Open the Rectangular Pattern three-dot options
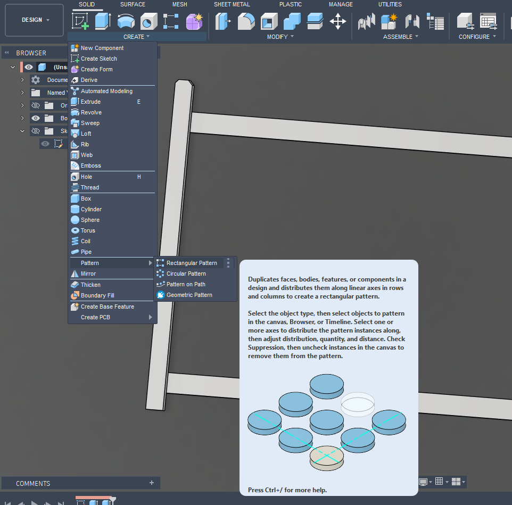 click(228, 263)
